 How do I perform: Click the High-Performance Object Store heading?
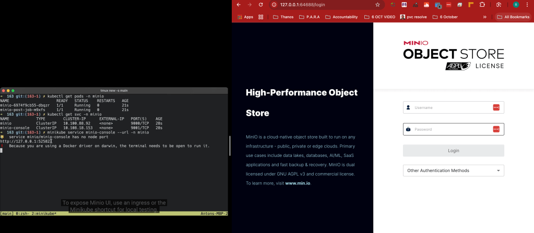pos(301,102)
